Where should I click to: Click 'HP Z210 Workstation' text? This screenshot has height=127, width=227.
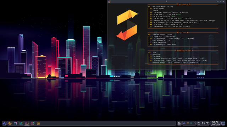click(162, 6)
